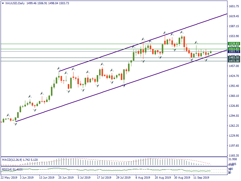Click the up fractal above the 8 Aug candle
Screen dimensions: 241x181
[x=143, y=39]
